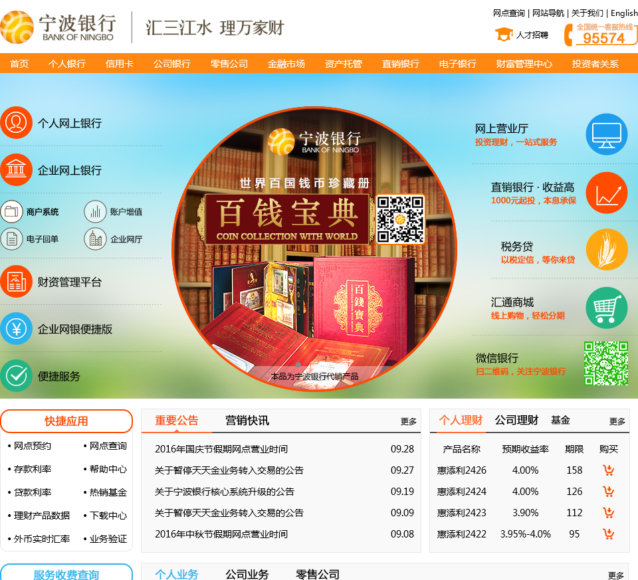Click product name 惠添利2423

461,512
